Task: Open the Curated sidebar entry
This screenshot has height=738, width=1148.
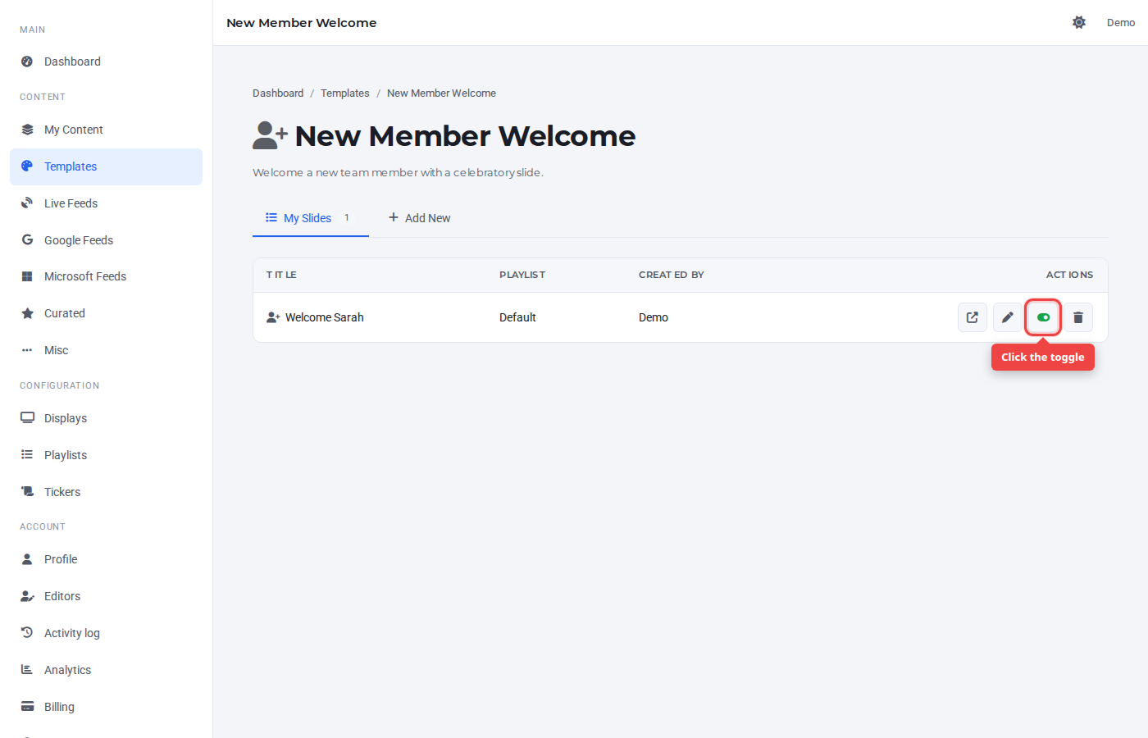Action: tap(106, 313)
